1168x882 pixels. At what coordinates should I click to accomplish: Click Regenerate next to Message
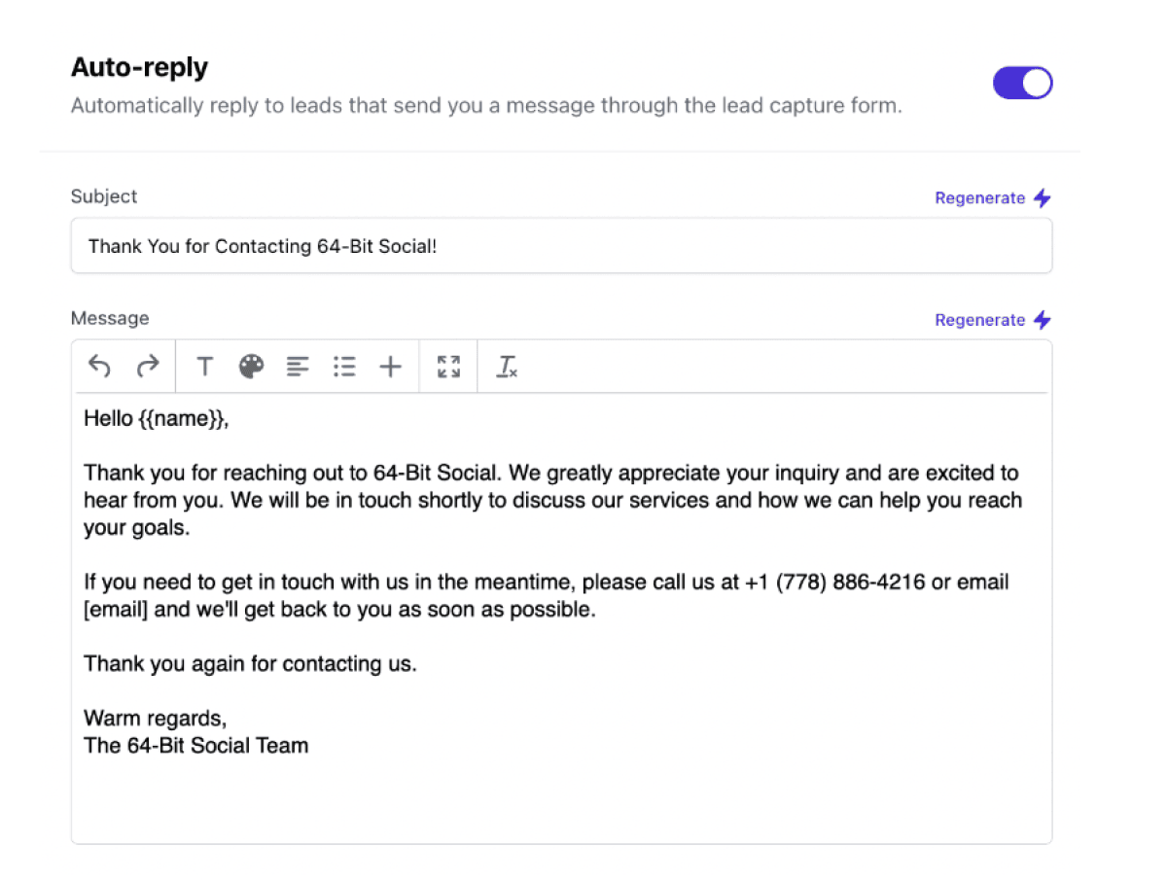click(x=980, y=320)
